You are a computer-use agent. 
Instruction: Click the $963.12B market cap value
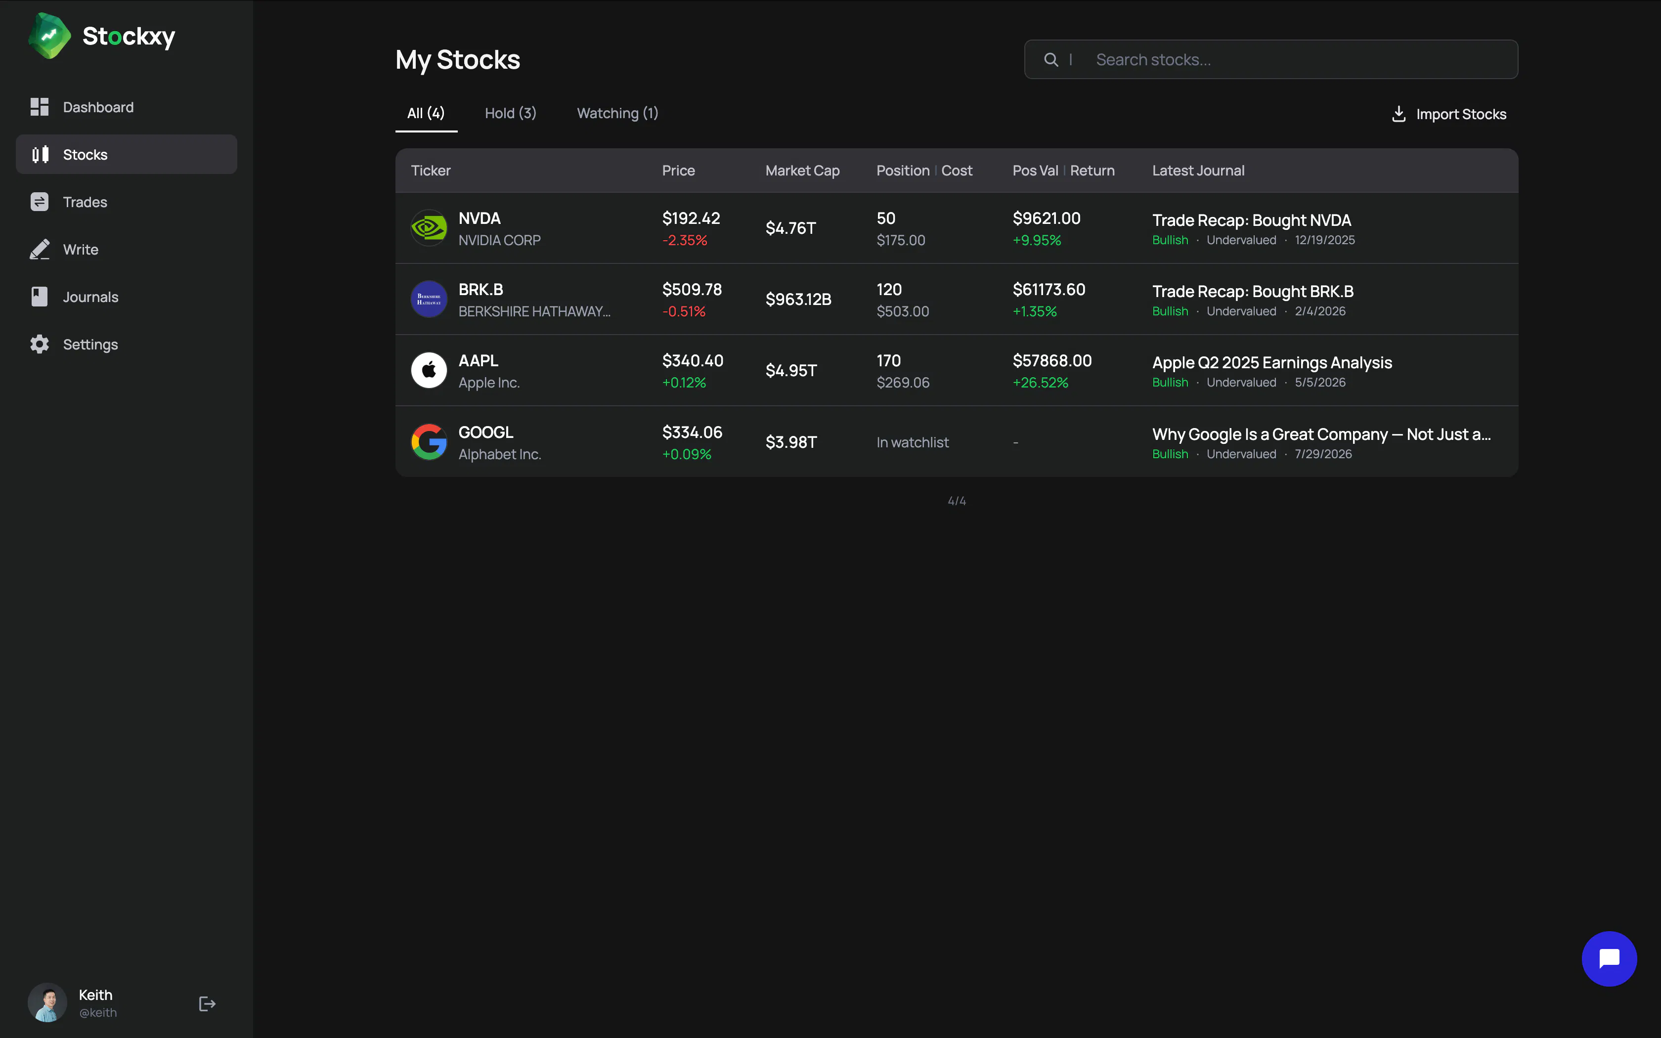pyautogui.click(x=798, y=300)
